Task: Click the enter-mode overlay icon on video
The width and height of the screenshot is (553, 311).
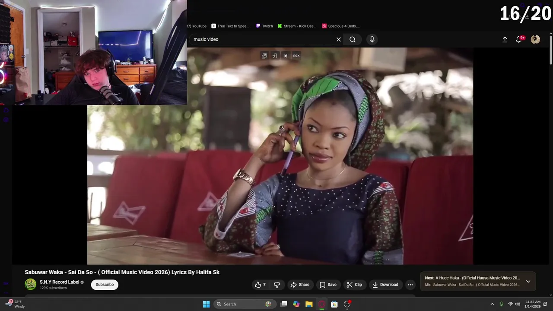Action: [275, 56]
